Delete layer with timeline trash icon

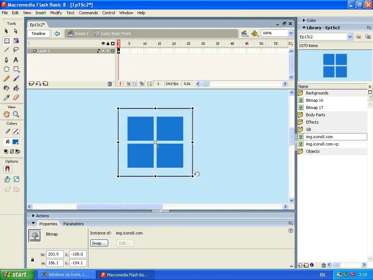[110, 84]
